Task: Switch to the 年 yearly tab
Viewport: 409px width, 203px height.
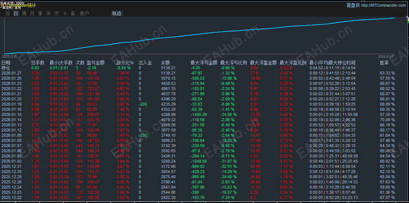Action: (x=48, y=14)
